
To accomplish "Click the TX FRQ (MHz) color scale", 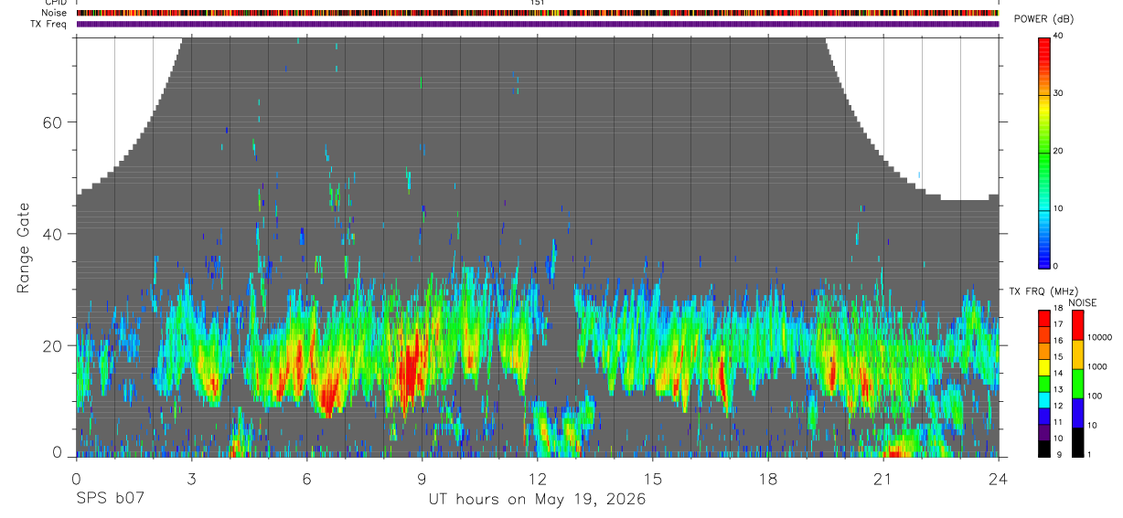I will tap(1044, 384).
